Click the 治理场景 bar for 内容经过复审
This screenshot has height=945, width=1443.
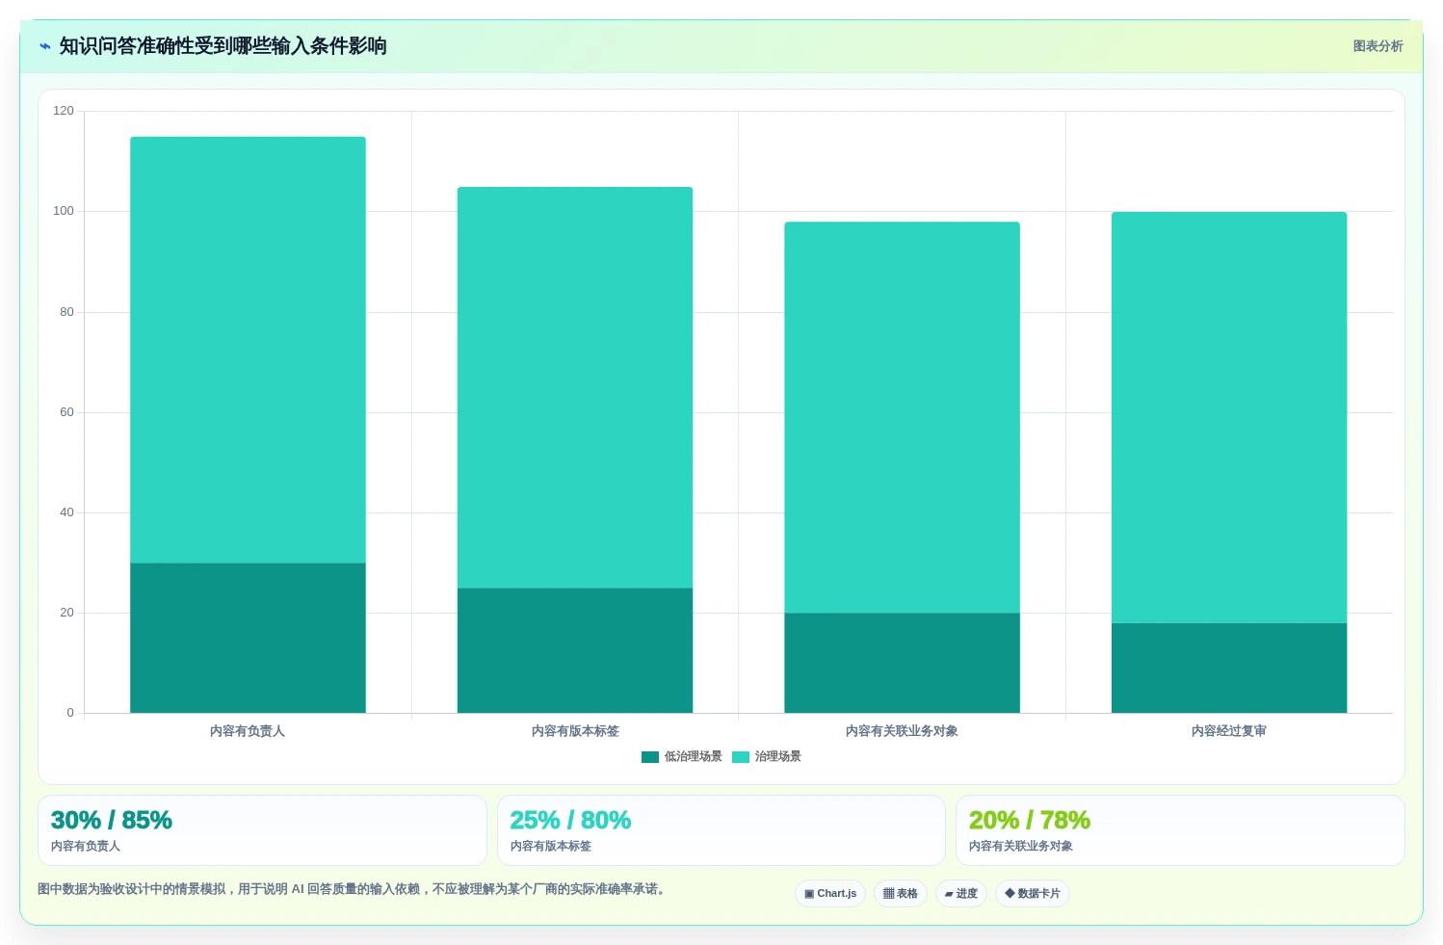coord(1229,417)
